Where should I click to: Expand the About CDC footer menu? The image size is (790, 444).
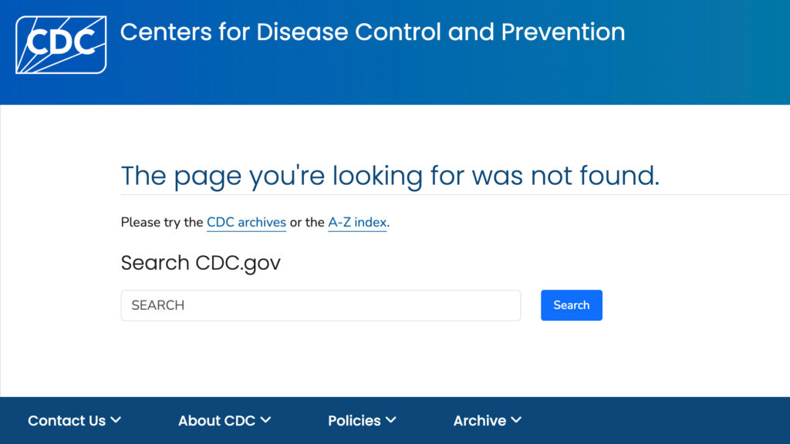pos(225,420)
